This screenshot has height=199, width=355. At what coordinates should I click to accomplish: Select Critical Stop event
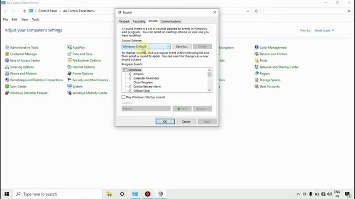click(x=141, y=91)
